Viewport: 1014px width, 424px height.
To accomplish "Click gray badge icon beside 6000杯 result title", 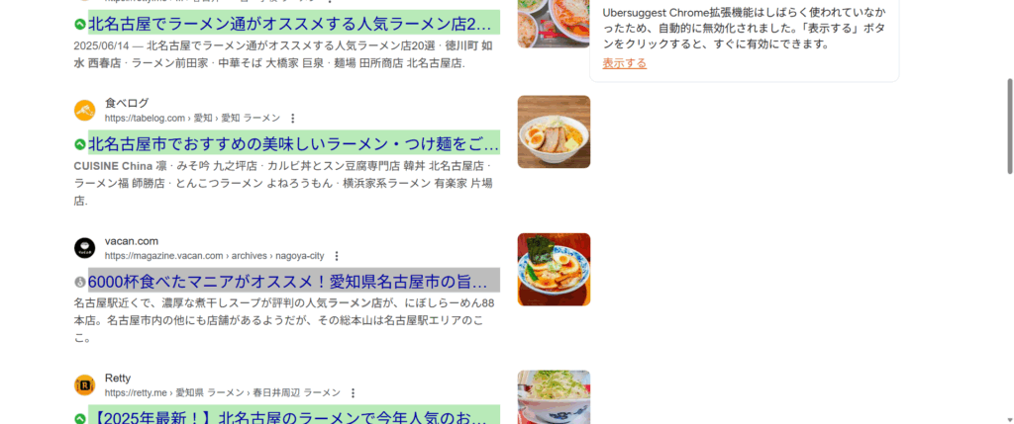I will (x=80, y=282).
